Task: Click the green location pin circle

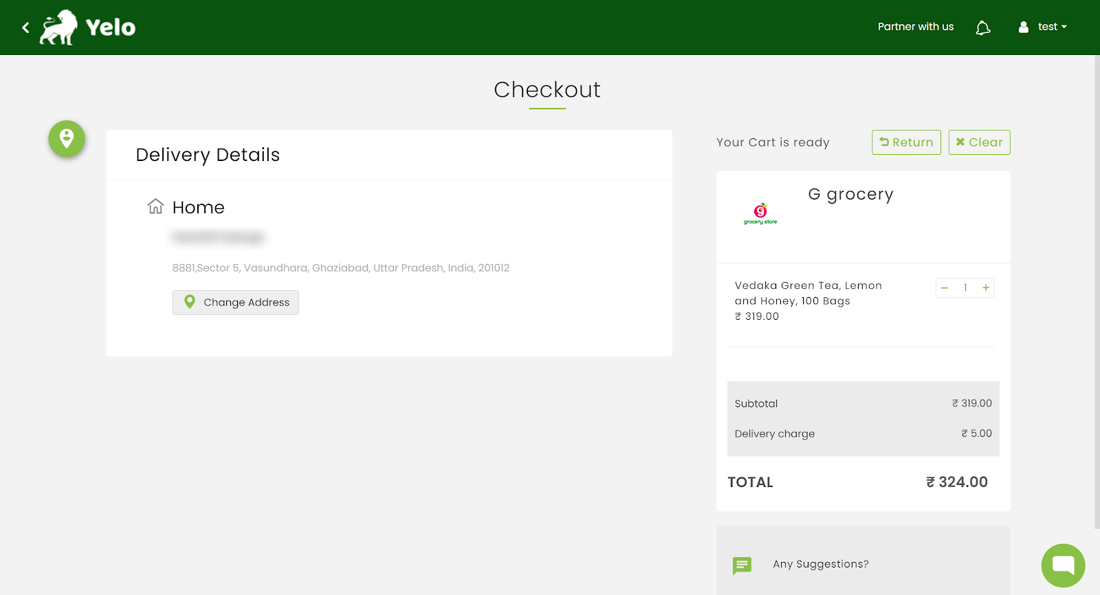Action: click(67, 139)
